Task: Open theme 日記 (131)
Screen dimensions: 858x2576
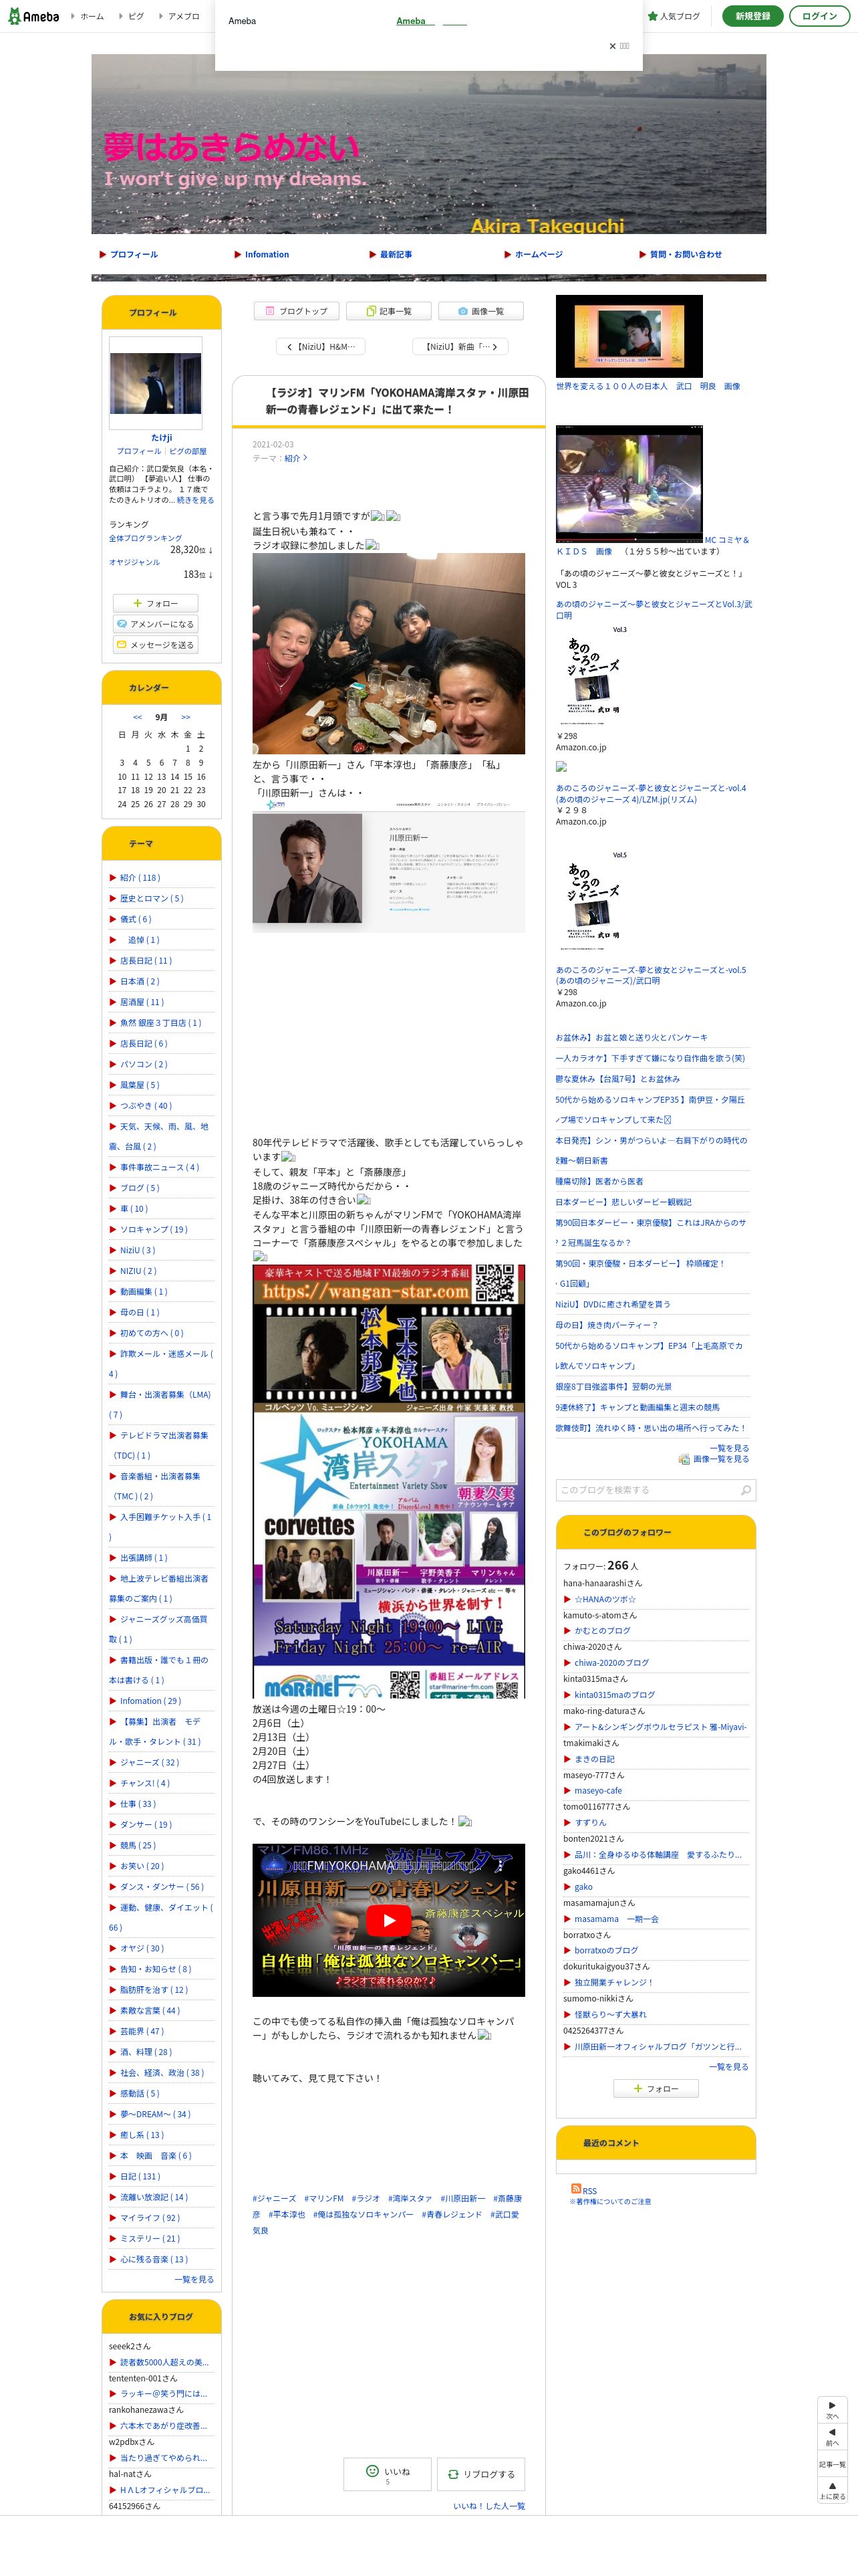Action: coord(140,2177)
